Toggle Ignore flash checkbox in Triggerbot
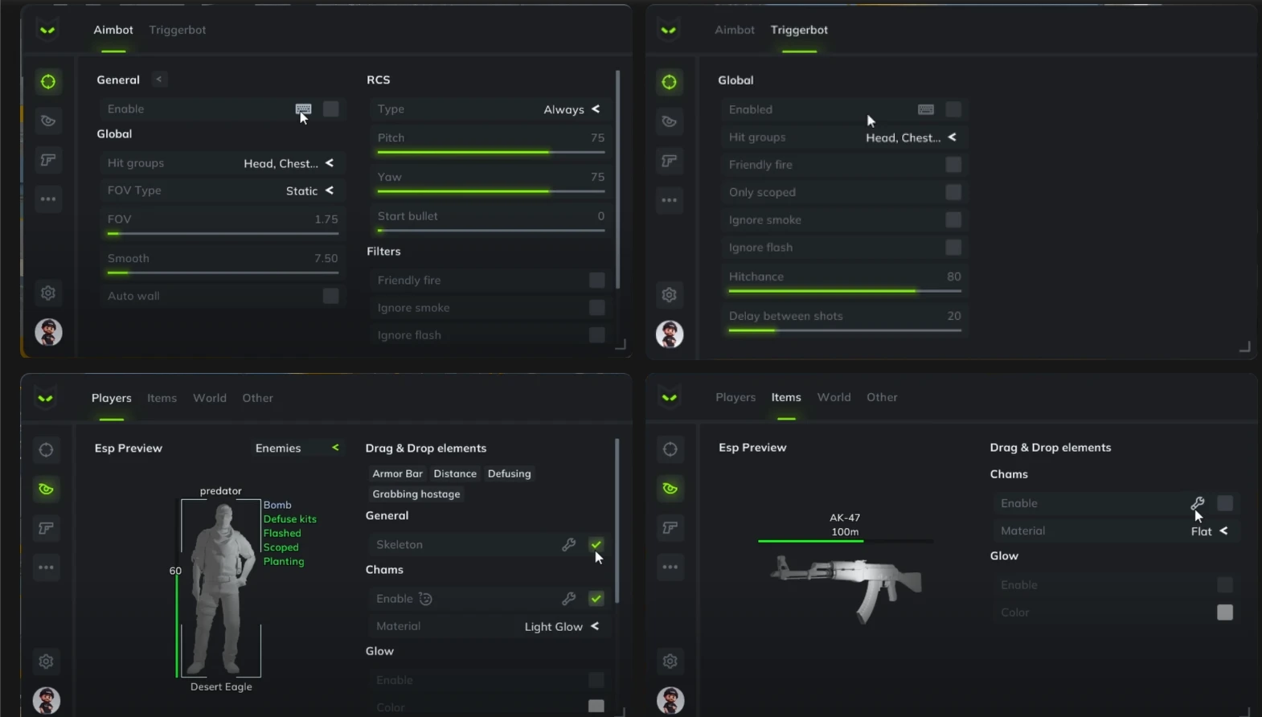The image size is (1262, 717). point(953,247)
